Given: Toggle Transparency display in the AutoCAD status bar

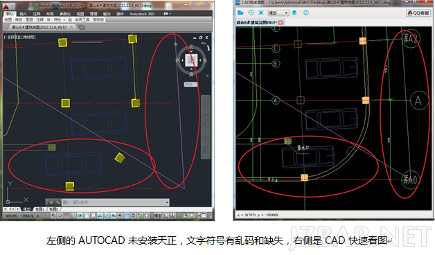Looking at the screenshot, I should point(127,216).
